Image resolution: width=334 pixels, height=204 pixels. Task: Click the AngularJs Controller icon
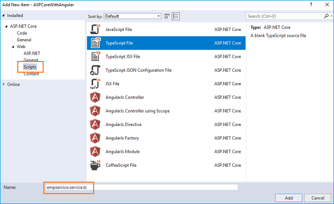[x=95, y=97]
